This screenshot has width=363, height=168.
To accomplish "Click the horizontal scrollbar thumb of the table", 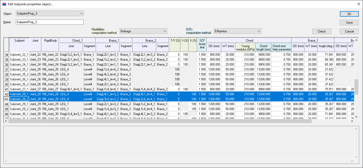I will pos(160,121).
